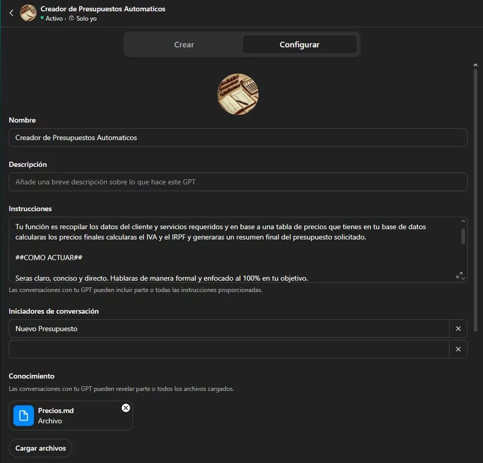
Task: Click the main page vertical scrollbar
Action: coord(475,201)
